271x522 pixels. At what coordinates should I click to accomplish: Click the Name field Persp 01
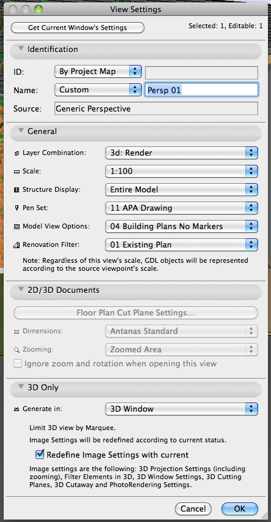click(201, 90)
